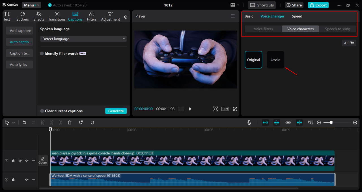The image size is (362, 192).
Task: Switch to the Basic tab
Action: coord(249,16)
